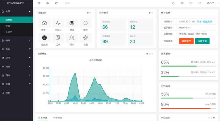
Task: Select 主页一 in the sidebar submenu
Action: pyautogui.click(x=16, y=26)
